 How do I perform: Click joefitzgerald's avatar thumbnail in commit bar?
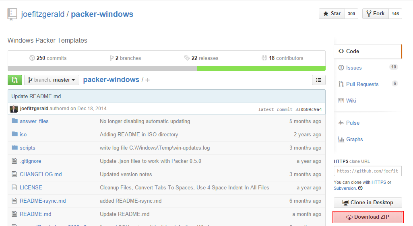14,109
